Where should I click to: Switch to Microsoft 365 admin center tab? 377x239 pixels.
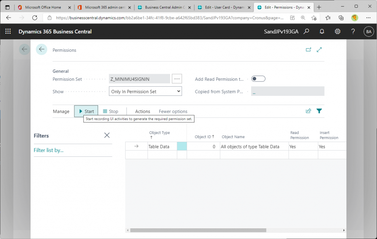[x=104, y=7]
